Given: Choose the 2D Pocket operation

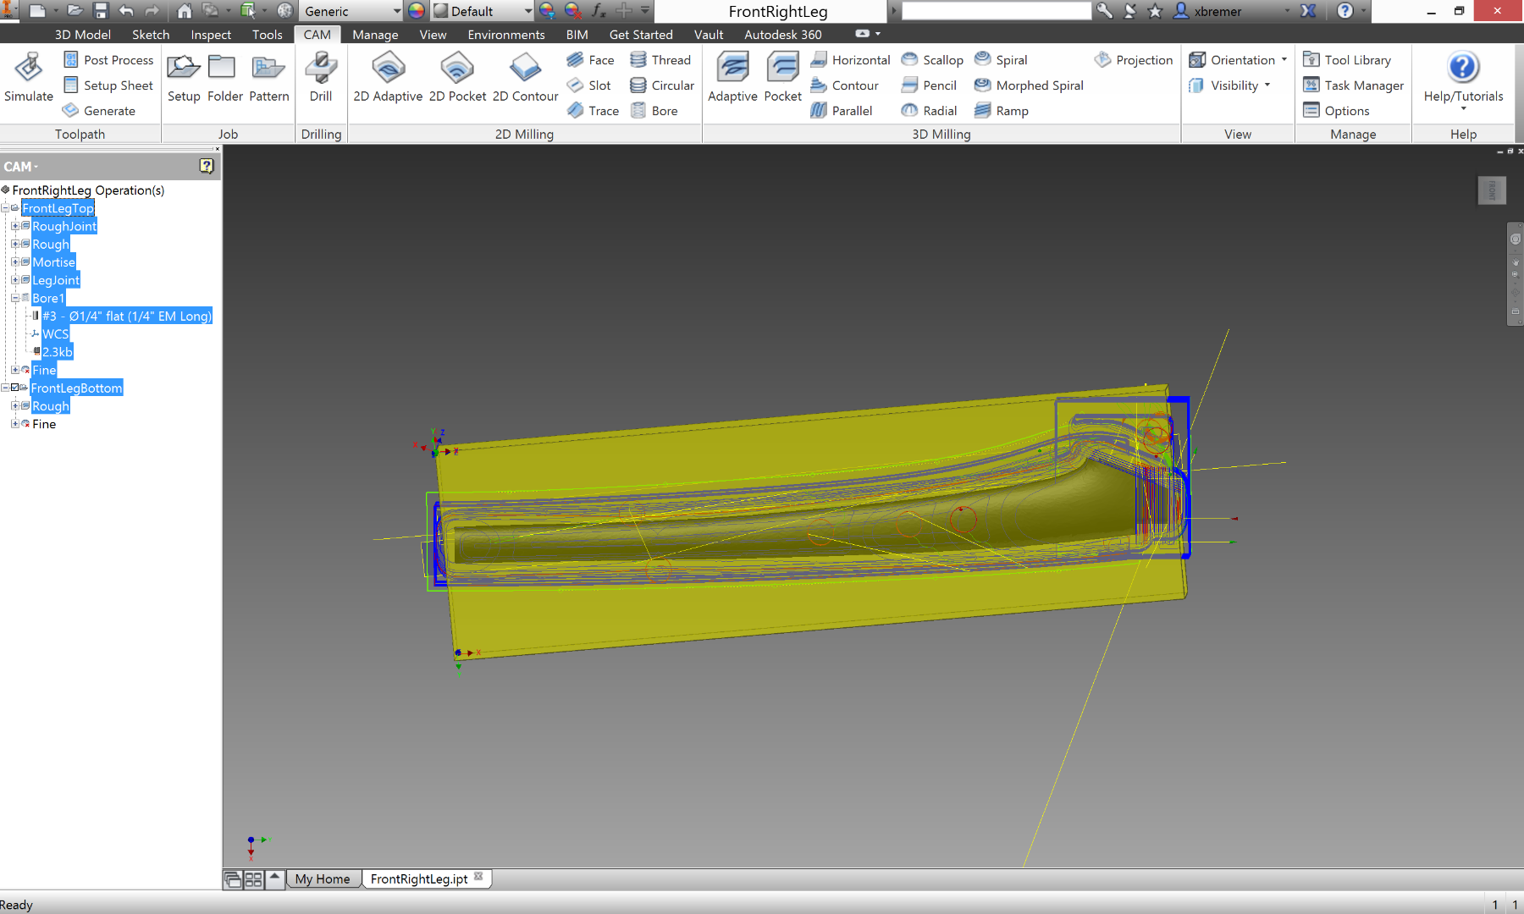Looking at the screenshot, I should [x=457, y=78].
